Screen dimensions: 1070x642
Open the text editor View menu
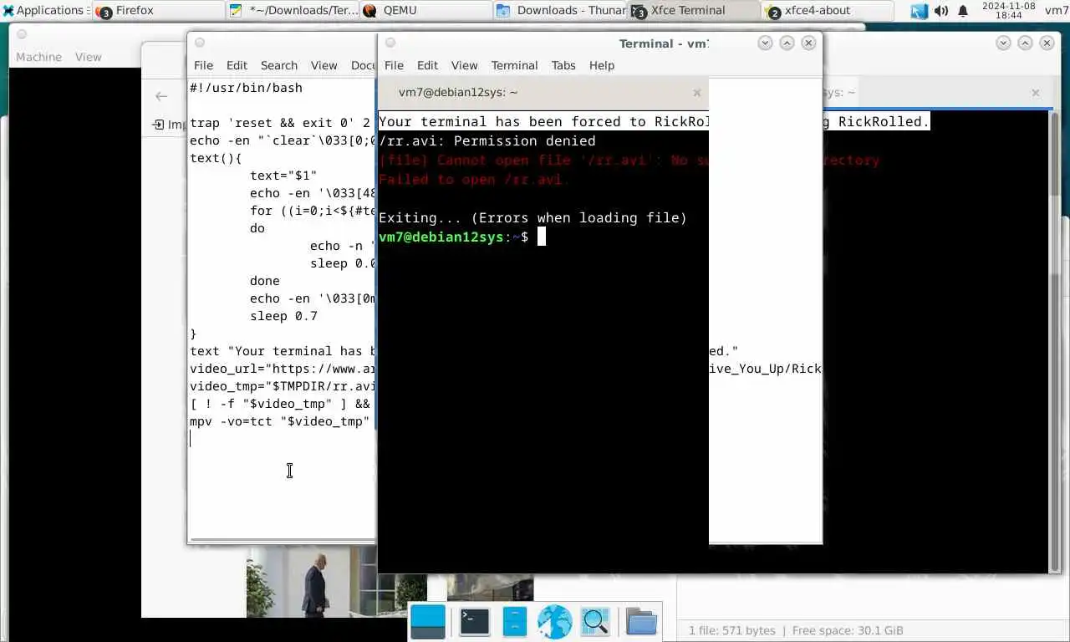pyautogui.click(x=324, y=65)
